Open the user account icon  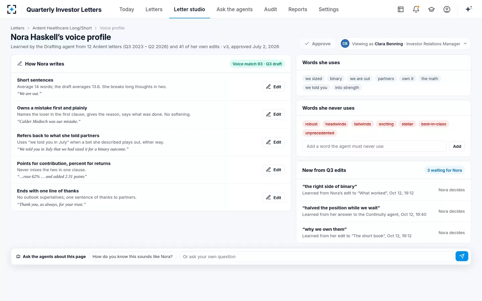[447, 9]
